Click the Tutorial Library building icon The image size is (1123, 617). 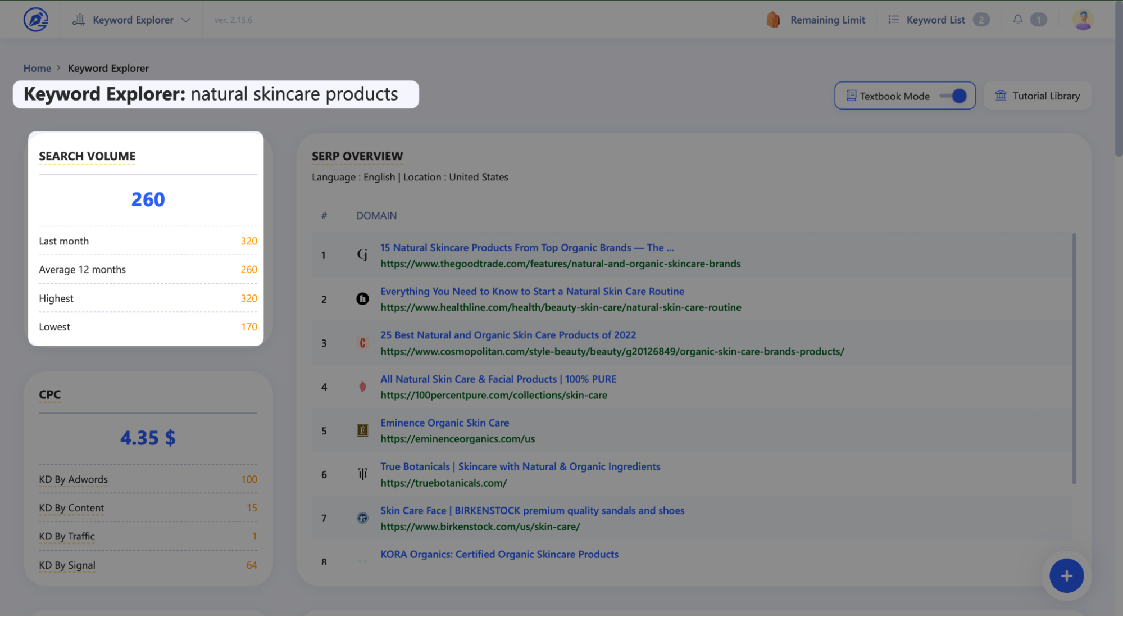[1001, 96]
